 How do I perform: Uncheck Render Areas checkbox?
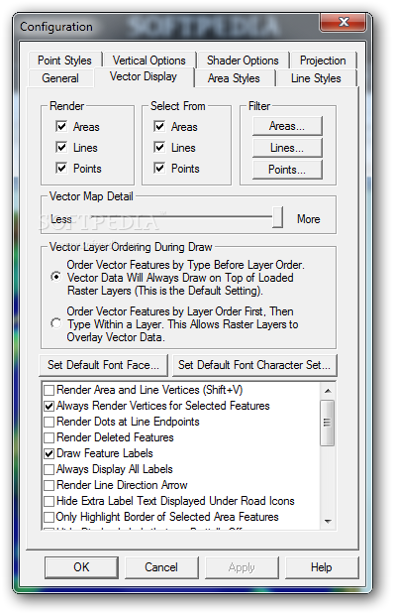pos(61,126)
